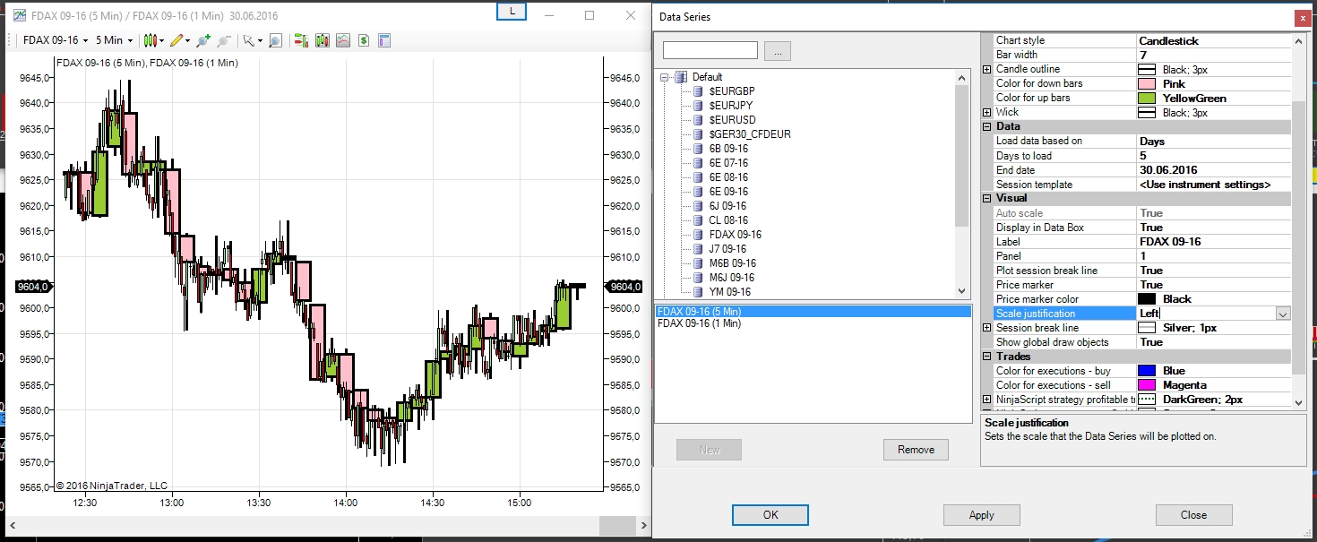Click the Blue executions buy color swatch
Screen dimensions: 1317x542
1147,371
